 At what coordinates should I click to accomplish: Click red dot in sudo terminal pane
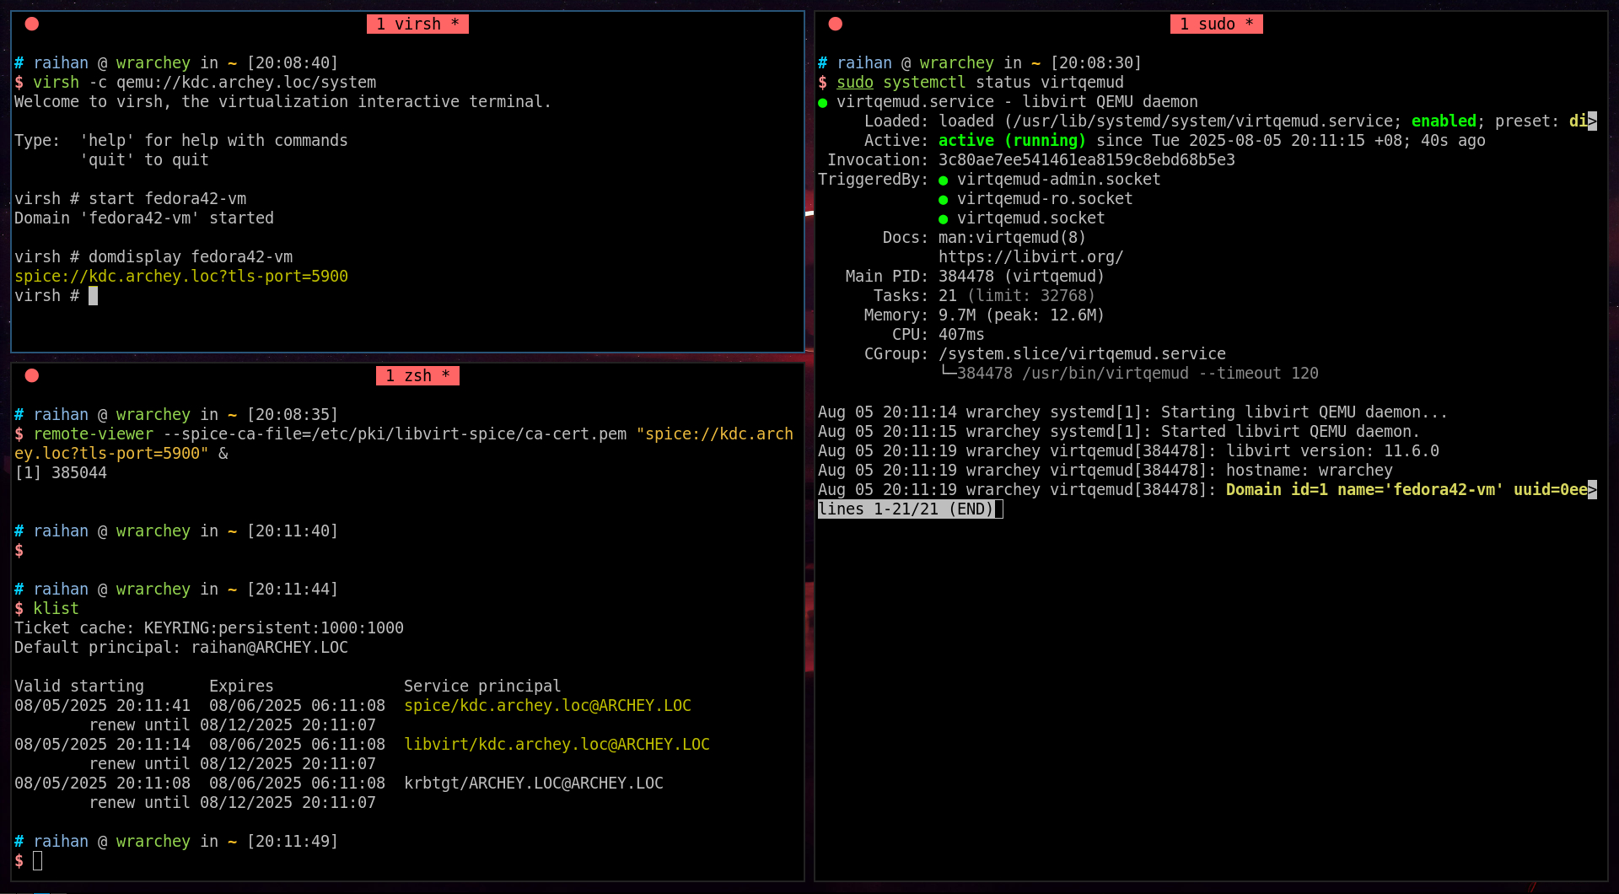836,24
